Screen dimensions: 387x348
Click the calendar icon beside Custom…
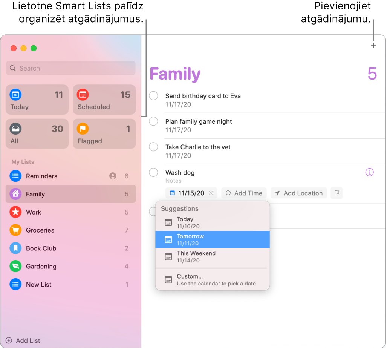pyautogui.click(x=168, y=280)
